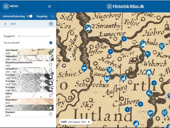Select the John Speed 1626 radio button
The height and width of the screenshot is (128, 170).
tap(50, 52)
